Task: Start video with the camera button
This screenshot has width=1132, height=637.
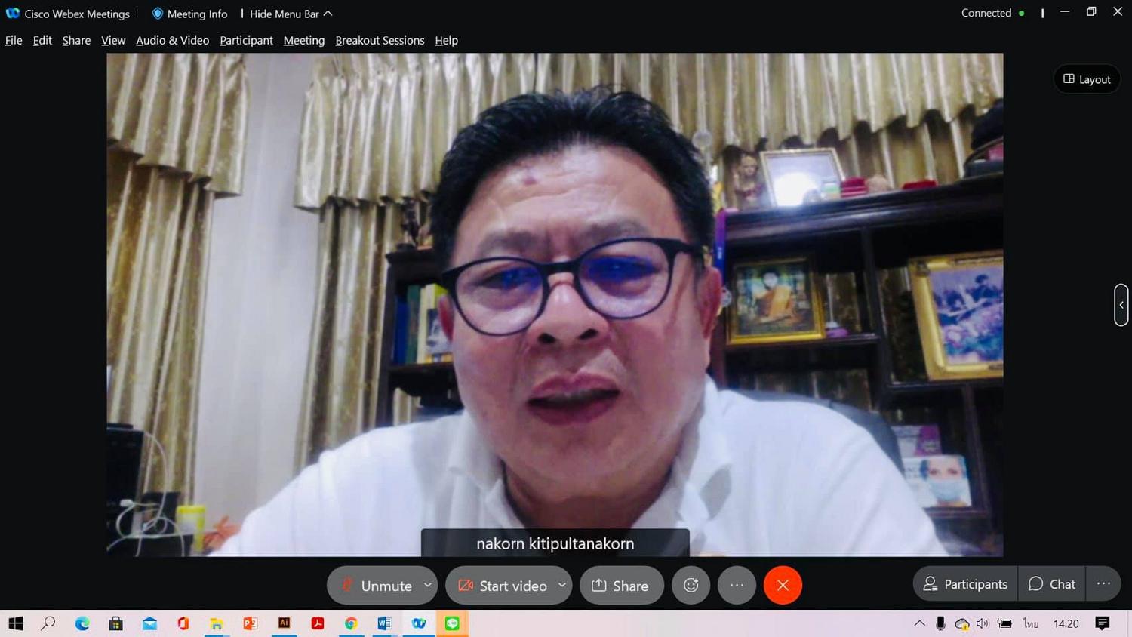Action: click(x=502, y=585)
